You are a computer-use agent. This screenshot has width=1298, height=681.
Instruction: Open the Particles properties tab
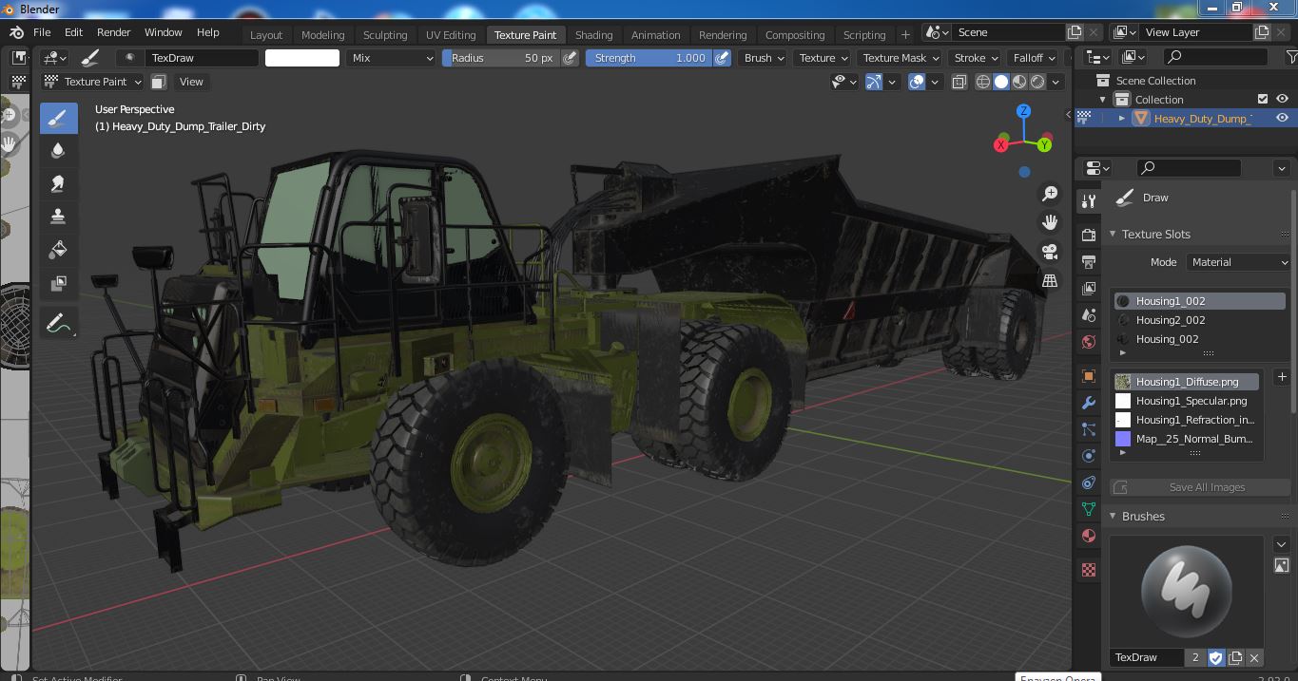1089,429
